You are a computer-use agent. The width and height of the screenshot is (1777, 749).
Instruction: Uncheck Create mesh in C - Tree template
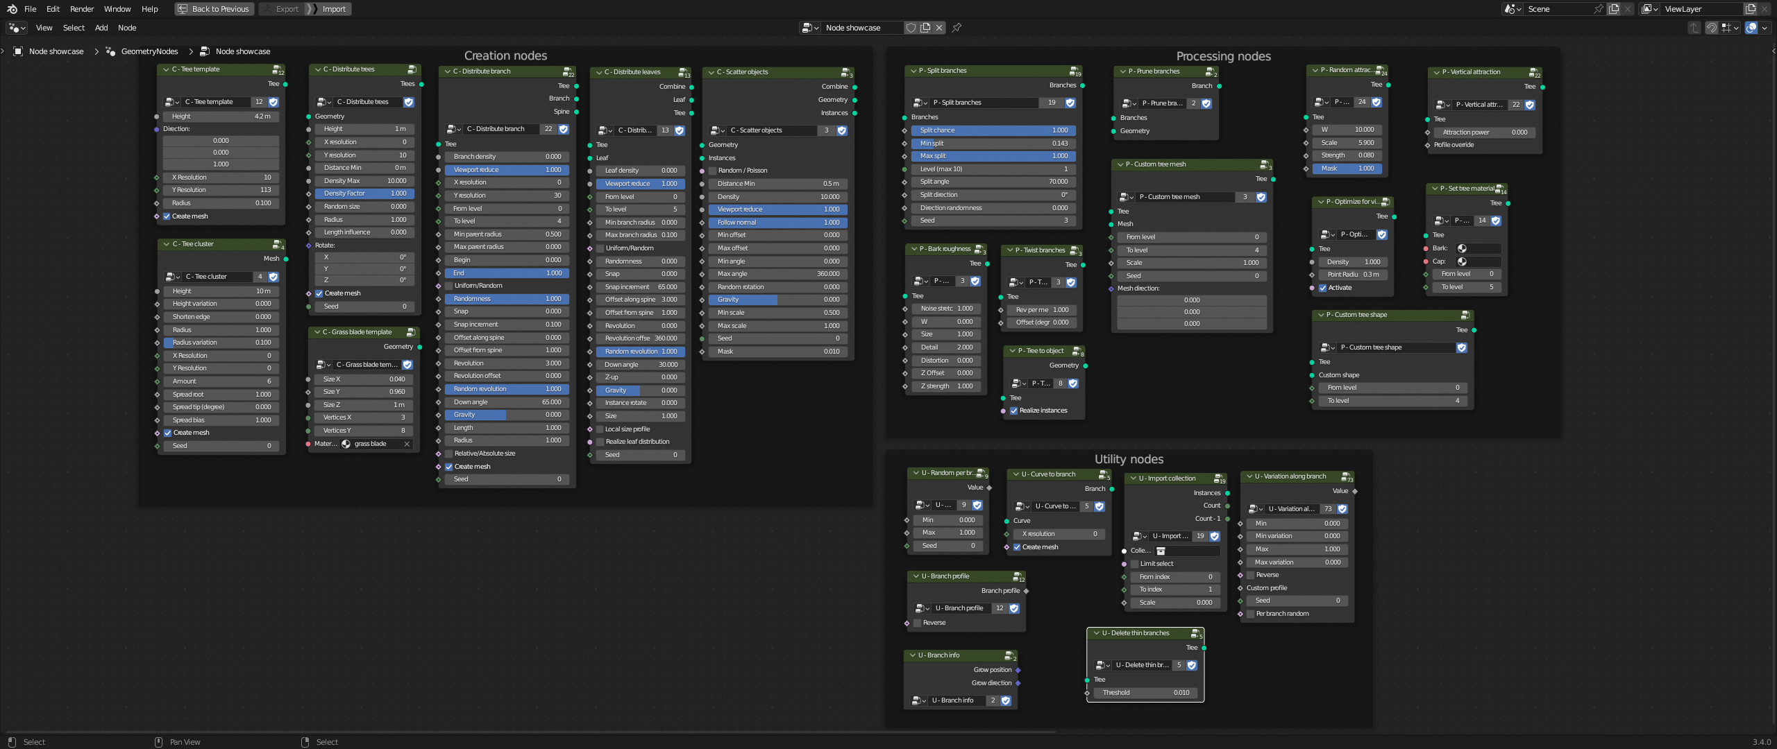[167, 216]
